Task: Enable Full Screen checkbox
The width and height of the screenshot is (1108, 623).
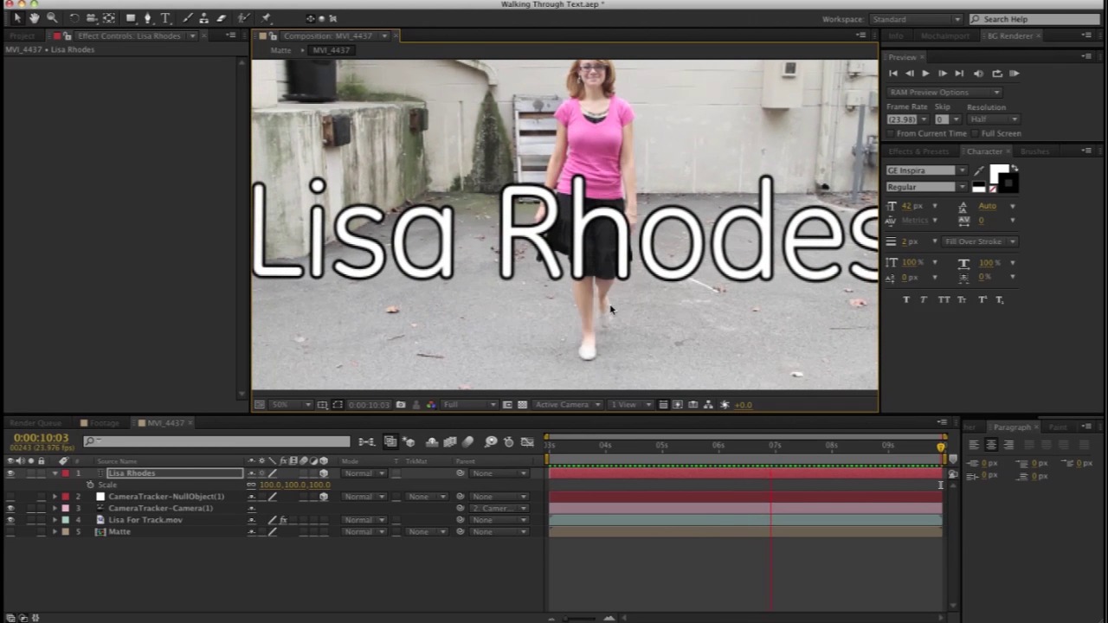Action: pos(976,133)
